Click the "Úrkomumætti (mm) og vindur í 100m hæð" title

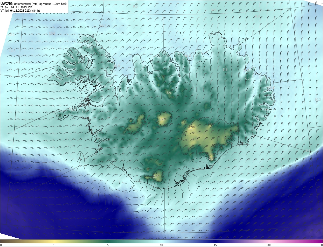(x=40, y=4)
